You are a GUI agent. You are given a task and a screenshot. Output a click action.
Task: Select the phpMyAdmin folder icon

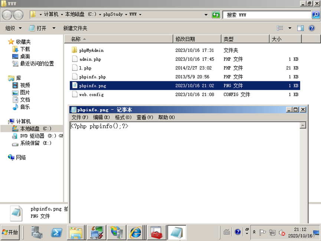coord(75,50)
